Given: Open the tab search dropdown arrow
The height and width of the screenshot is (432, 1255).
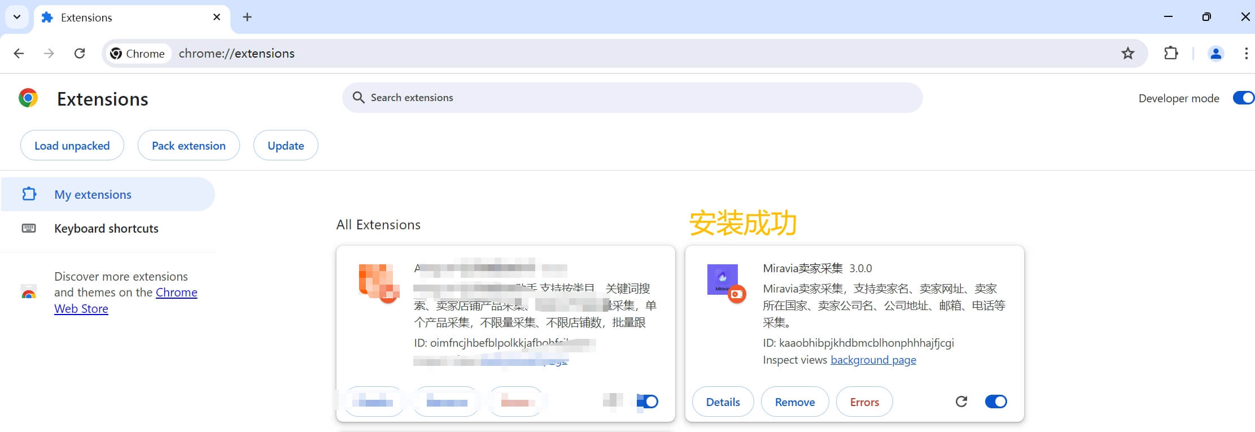Looking at the screenshot, I should 17,17.
